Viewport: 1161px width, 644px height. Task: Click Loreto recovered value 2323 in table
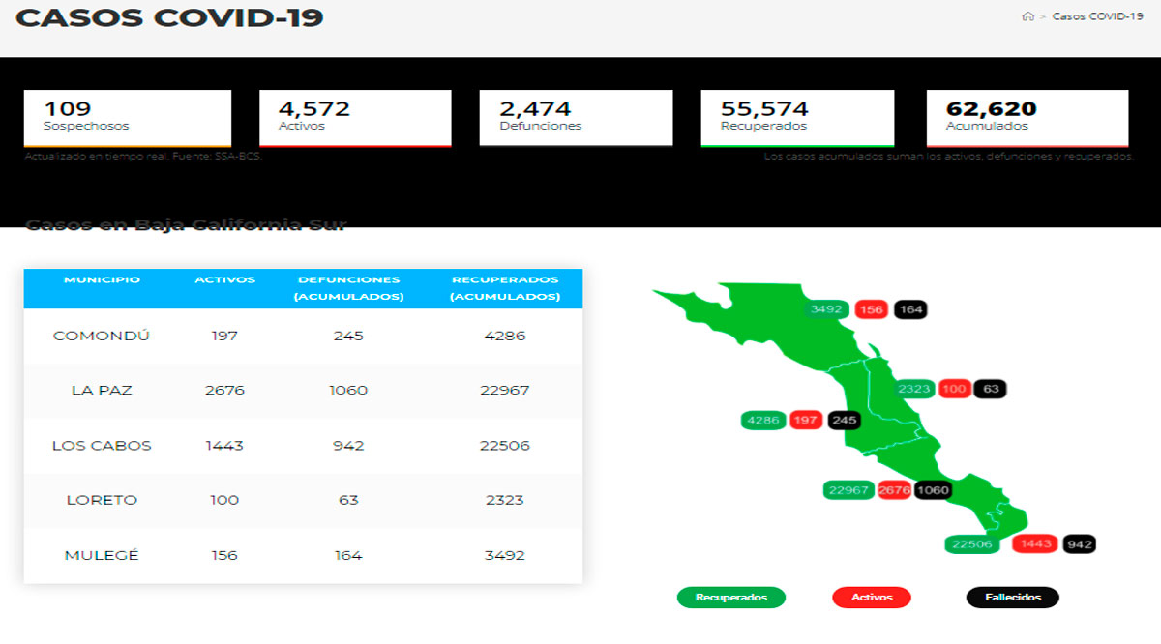(x=504, y=500)
